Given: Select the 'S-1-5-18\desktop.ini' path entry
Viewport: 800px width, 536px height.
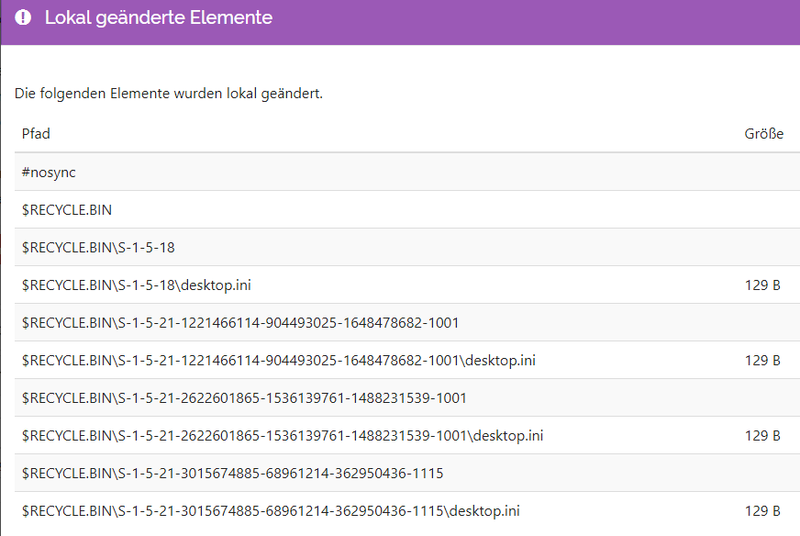Looking at the screenshot, I should (136, 285).
